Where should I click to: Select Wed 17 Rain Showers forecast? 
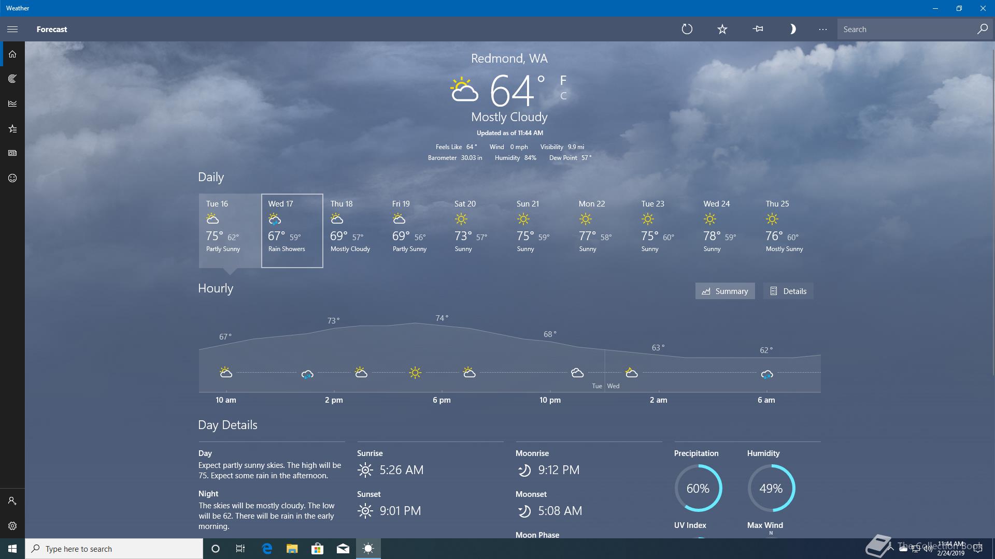[292, 231]
